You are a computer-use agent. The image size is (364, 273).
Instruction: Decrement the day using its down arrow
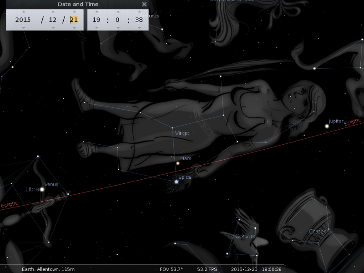tap(74, 27)
